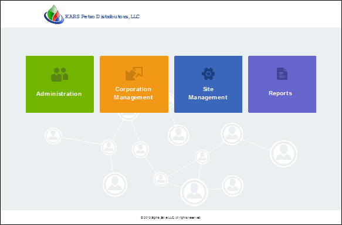Click the largest background avatar at far right
Image resolution: width=342 pixels, height=225 pixels.
pyautogui.click(x=283, y=153)
